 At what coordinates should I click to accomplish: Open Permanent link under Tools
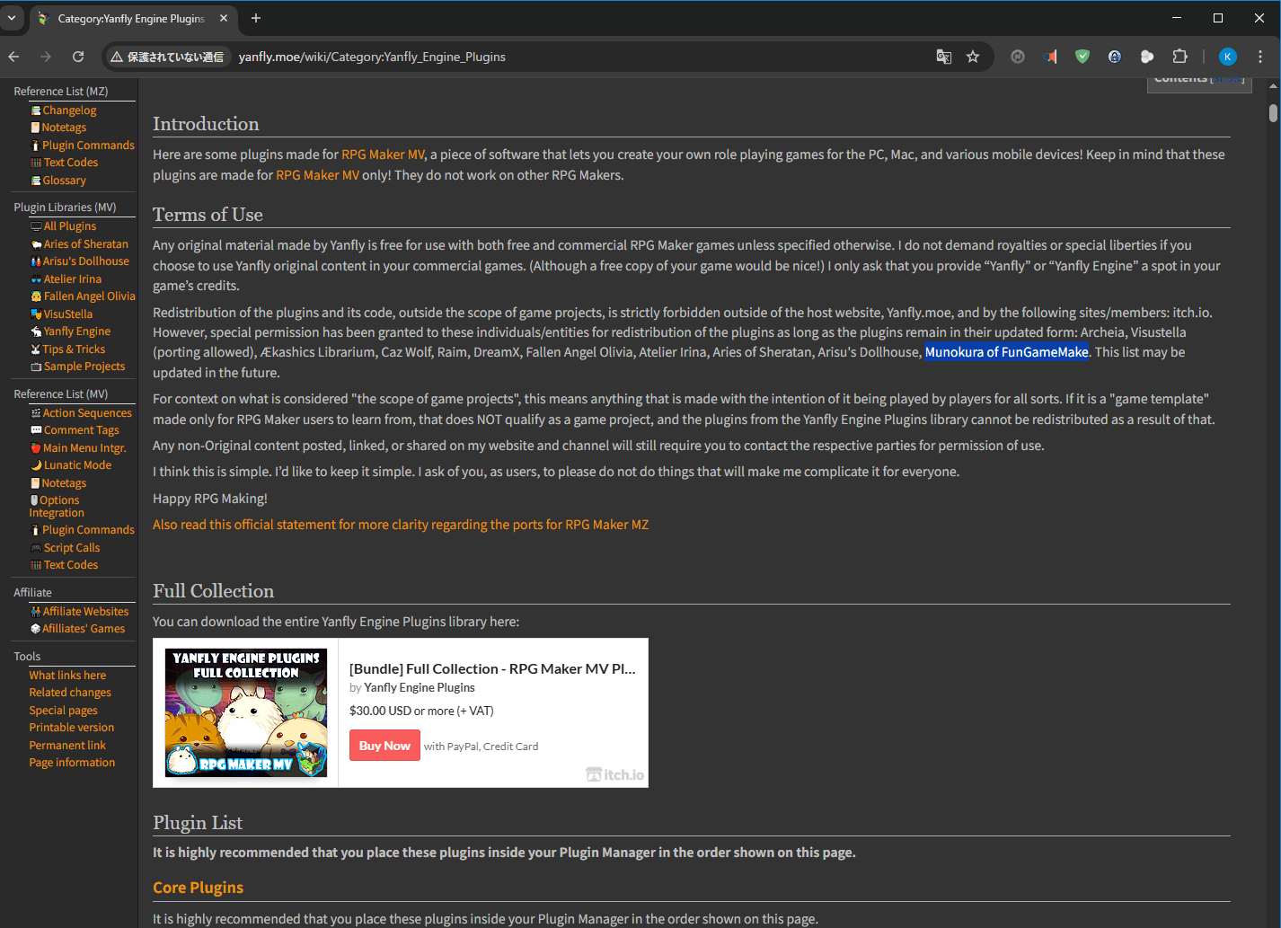[x=67, y=746]
